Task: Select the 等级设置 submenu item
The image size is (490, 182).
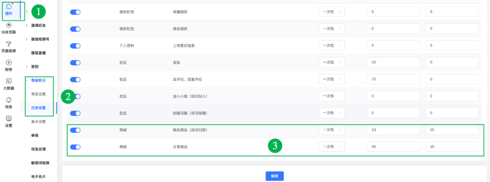Action: click(x=38, y=94)
